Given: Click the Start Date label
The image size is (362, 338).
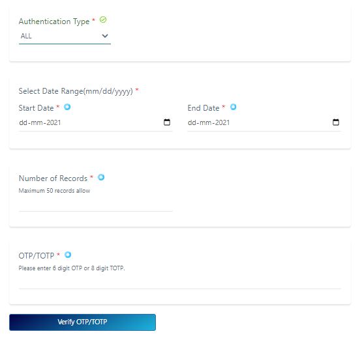Looking at the screenshot, I should tap(36, 108).
